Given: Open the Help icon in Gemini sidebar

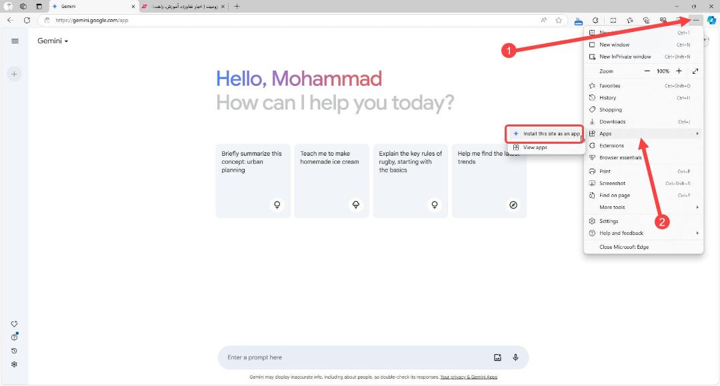Looking at the screenshot, I should point(14,337).
